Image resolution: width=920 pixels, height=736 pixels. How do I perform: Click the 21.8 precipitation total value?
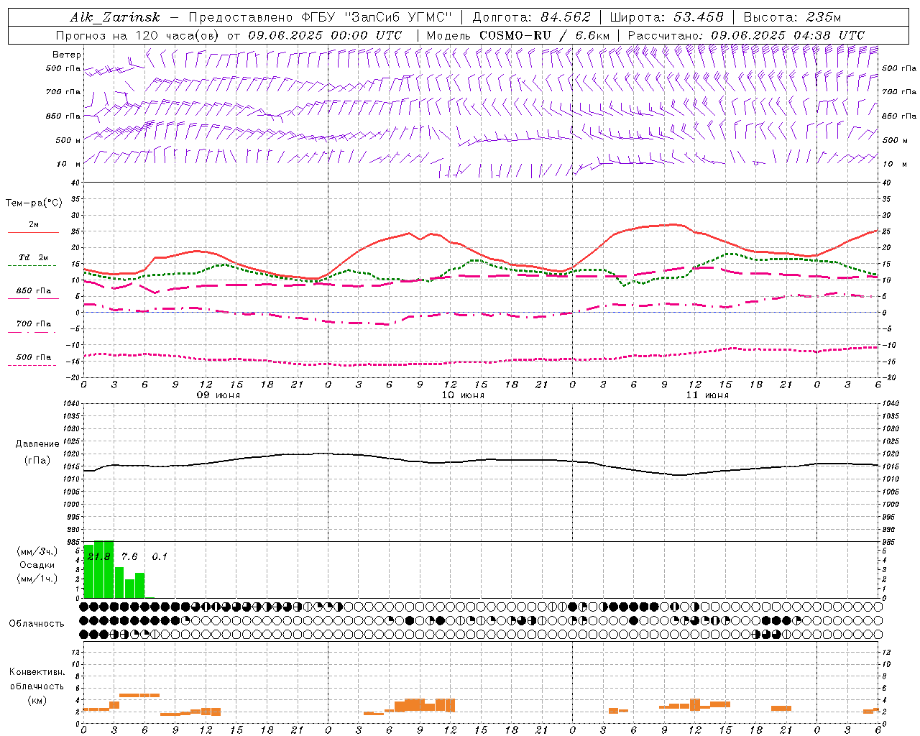[x=99, y=556]
